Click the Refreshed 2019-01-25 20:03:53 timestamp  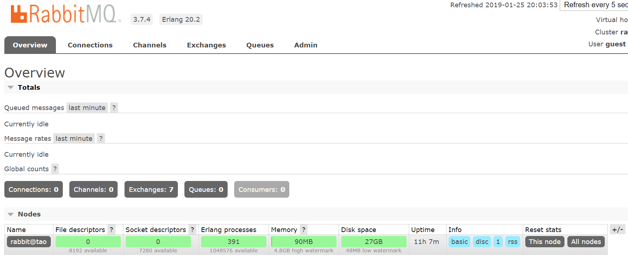point(504,5)
